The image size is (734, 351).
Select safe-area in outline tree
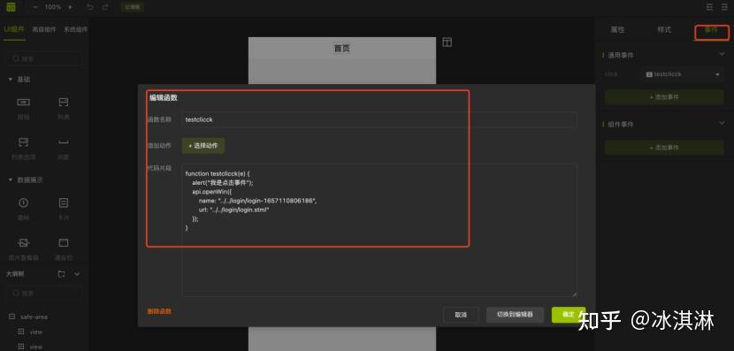point(34,317)
